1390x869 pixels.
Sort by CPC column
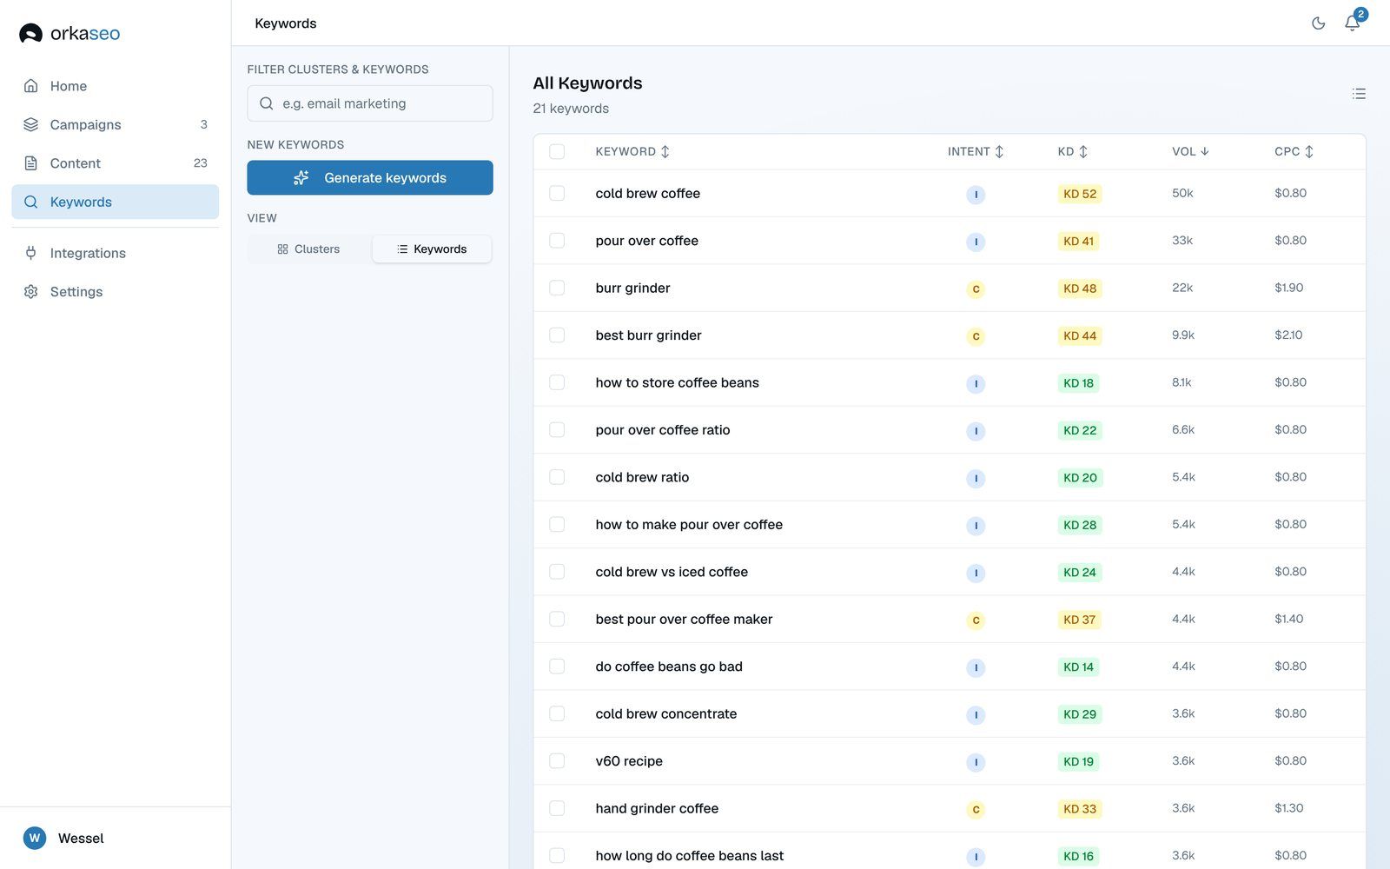click(x=1294, y=151)
